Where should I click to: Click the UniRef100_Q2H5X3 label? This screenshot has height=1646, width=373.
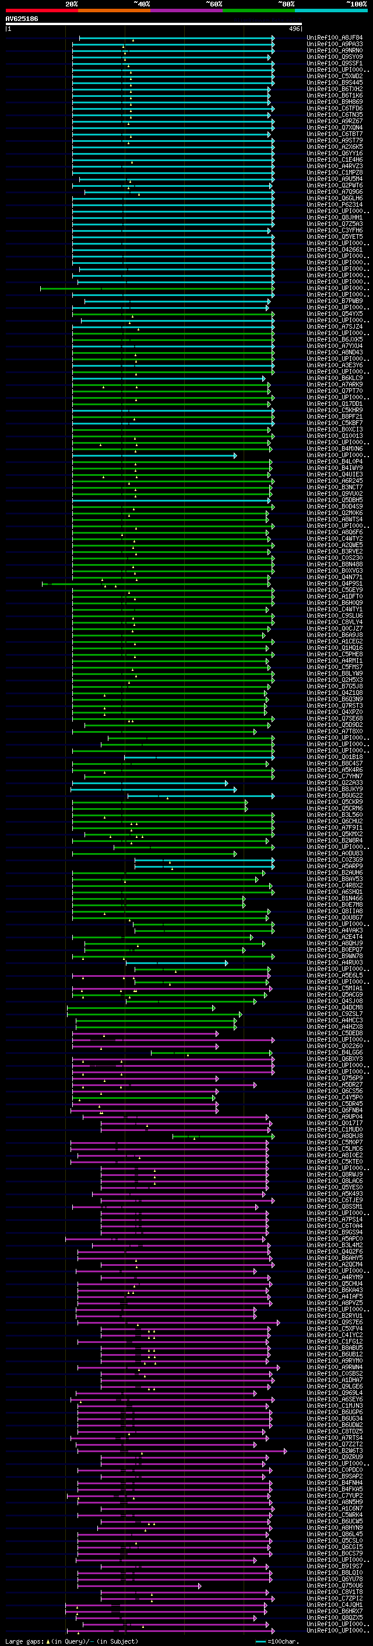point(335,680)
